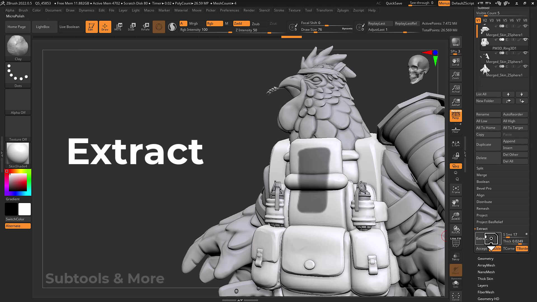
Task: Toggle Solo mode icon
Action: click(456, 284)
